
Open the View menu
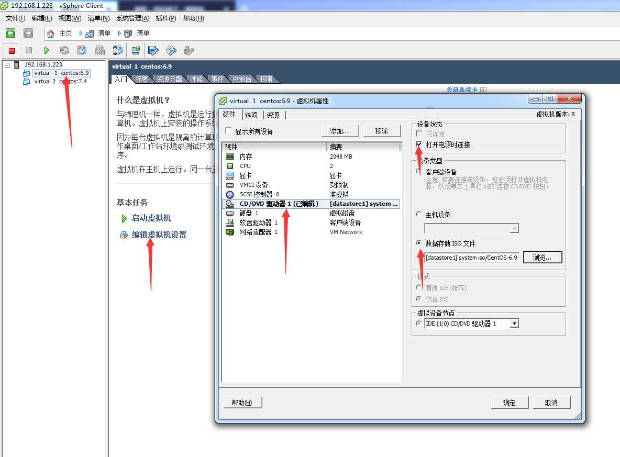coord(70,18)
